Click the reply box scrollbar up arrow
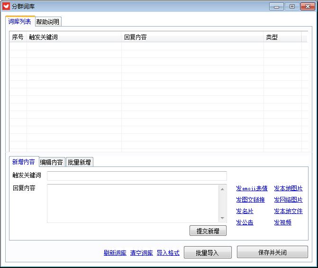 point(222,189)
